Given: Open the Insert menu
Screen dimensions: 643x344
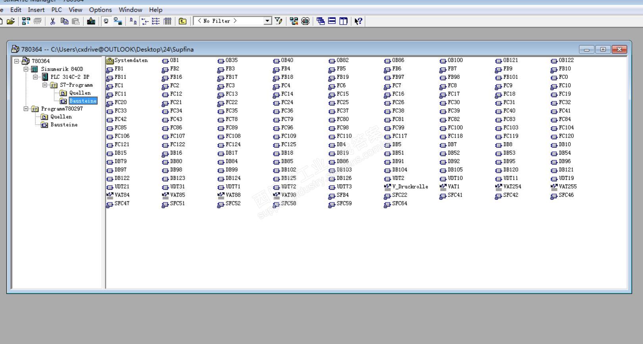Looking at the screenshot, I should click(x=36, y=10).
